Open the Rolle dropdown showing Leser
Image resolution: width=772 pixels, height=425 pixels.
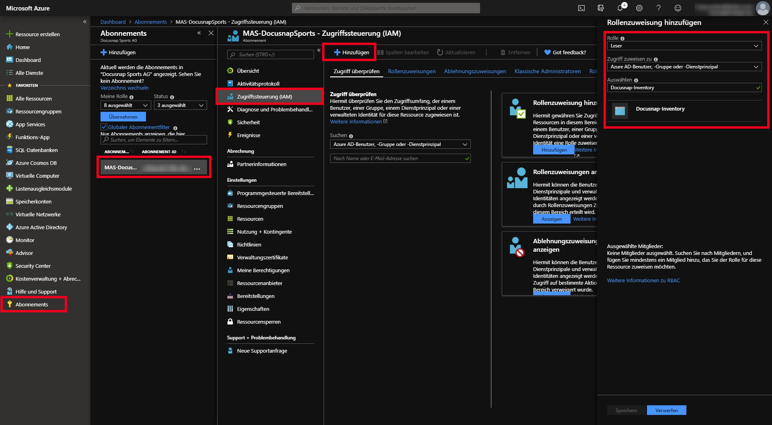684,46
